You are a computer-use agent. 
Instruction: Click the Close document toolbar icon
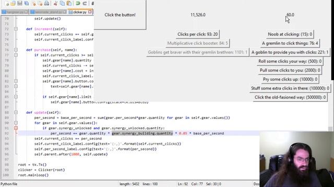tap(34, 3)
